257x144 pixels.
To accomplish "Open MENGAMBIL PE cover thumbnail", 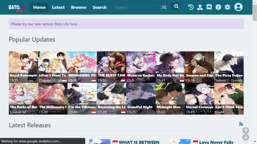I will click(82, 67).
